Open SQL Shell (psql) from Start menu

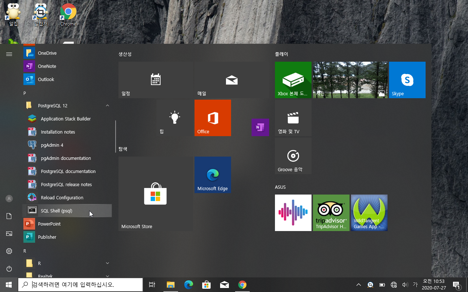tap(67, 211)
